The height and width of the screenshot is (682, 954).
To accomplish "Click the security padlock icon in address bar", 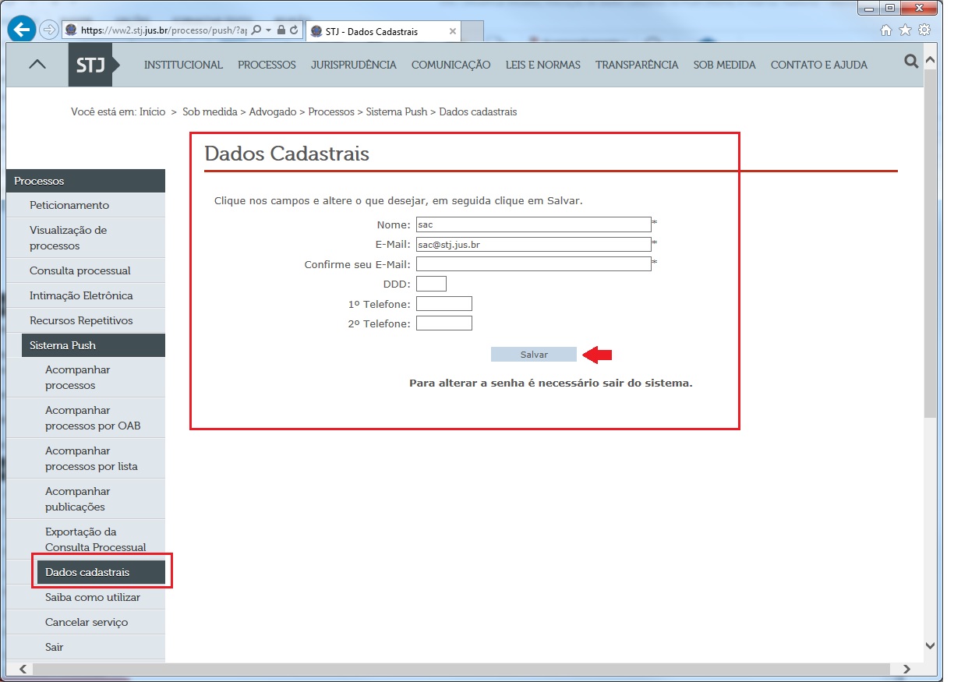I will coord(281,30).
